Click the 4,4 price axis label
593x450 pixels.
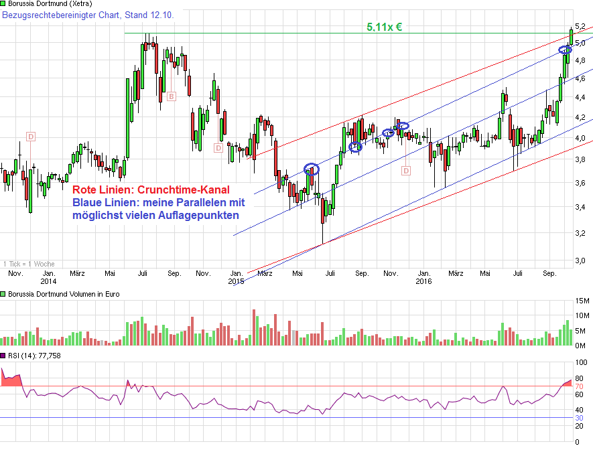click(580, 97)
